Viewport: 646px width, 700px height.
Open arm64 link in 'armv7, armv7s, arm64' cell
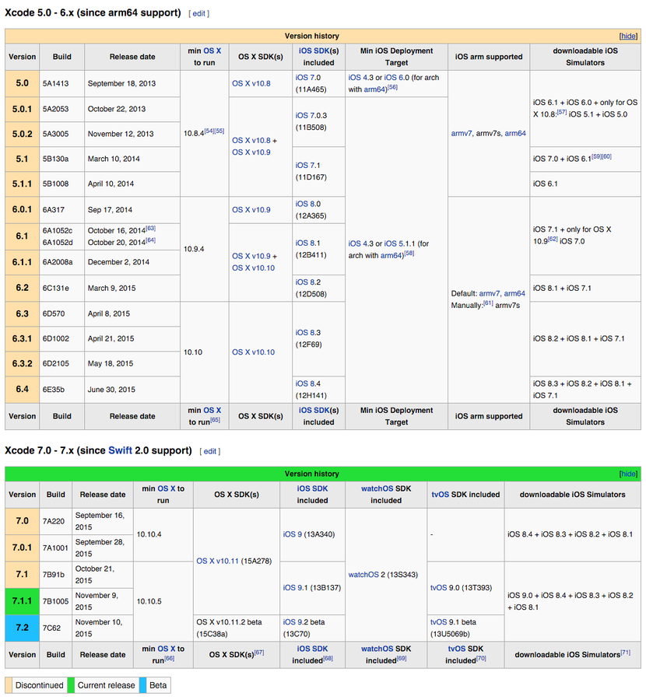515,134
